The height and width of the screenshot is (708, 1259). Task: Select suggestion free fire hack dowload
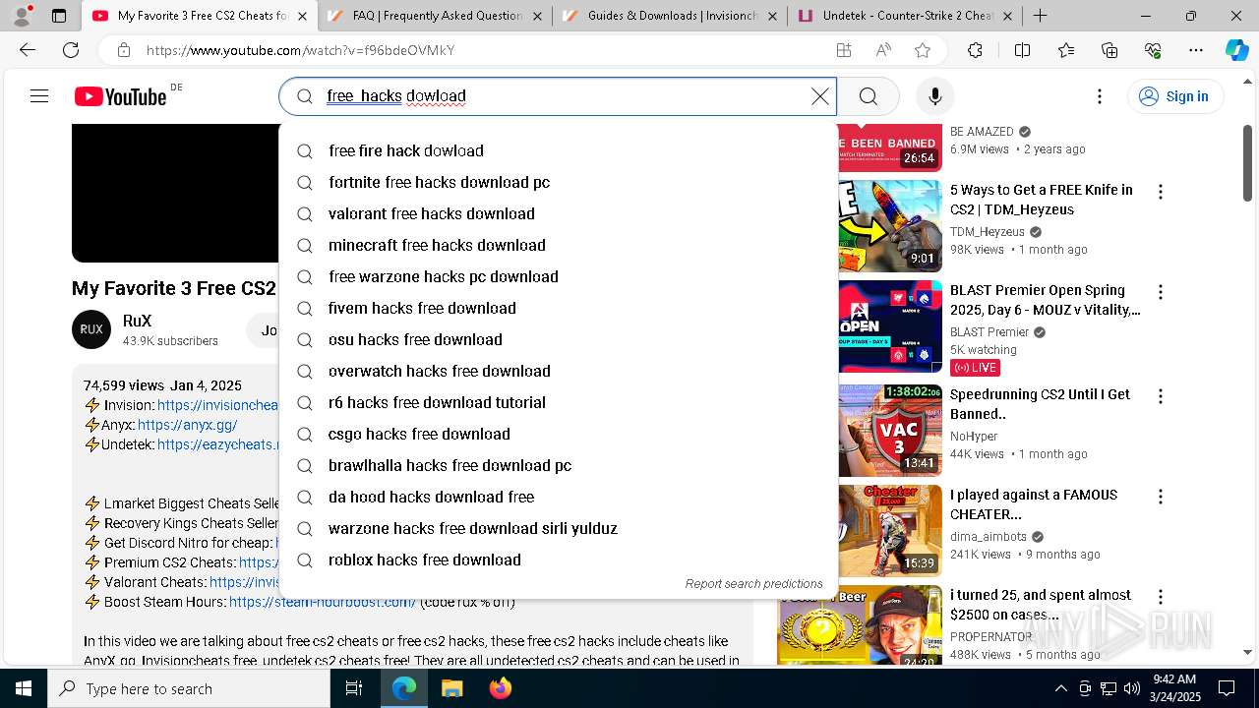(558, 150)
